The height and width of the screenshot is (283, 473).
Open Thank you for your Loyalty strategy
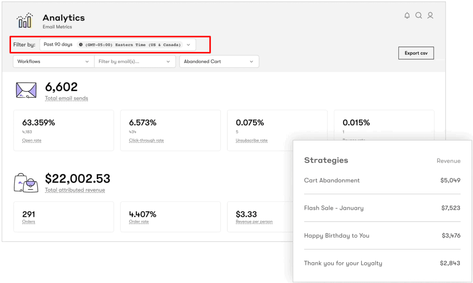(x=382, y=263)
